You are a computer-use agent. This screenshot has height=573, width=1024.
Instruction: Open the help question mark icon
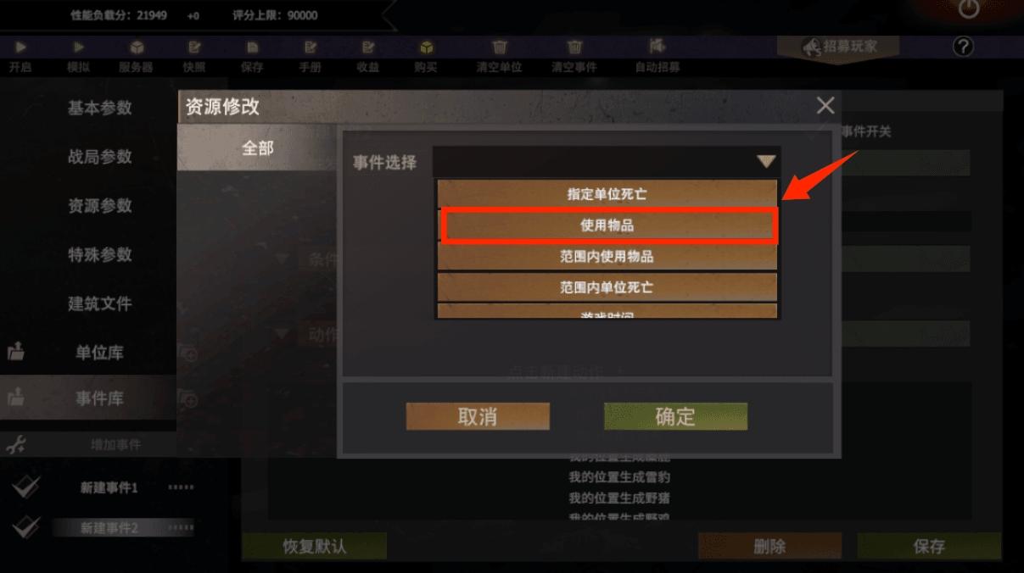coord(963,47)
